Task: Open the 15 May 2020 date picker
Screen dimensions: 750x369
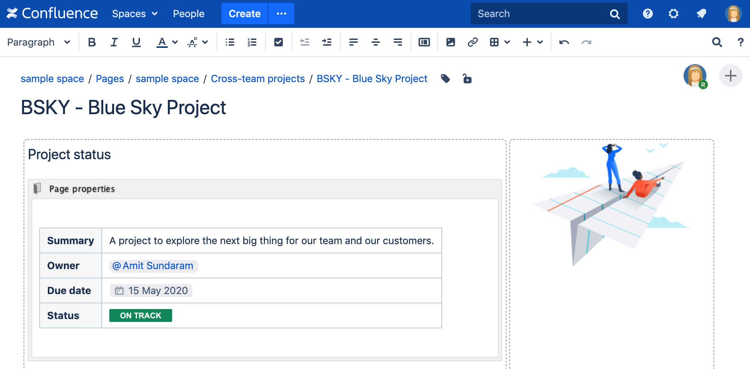Action: (x=151, y=290)
